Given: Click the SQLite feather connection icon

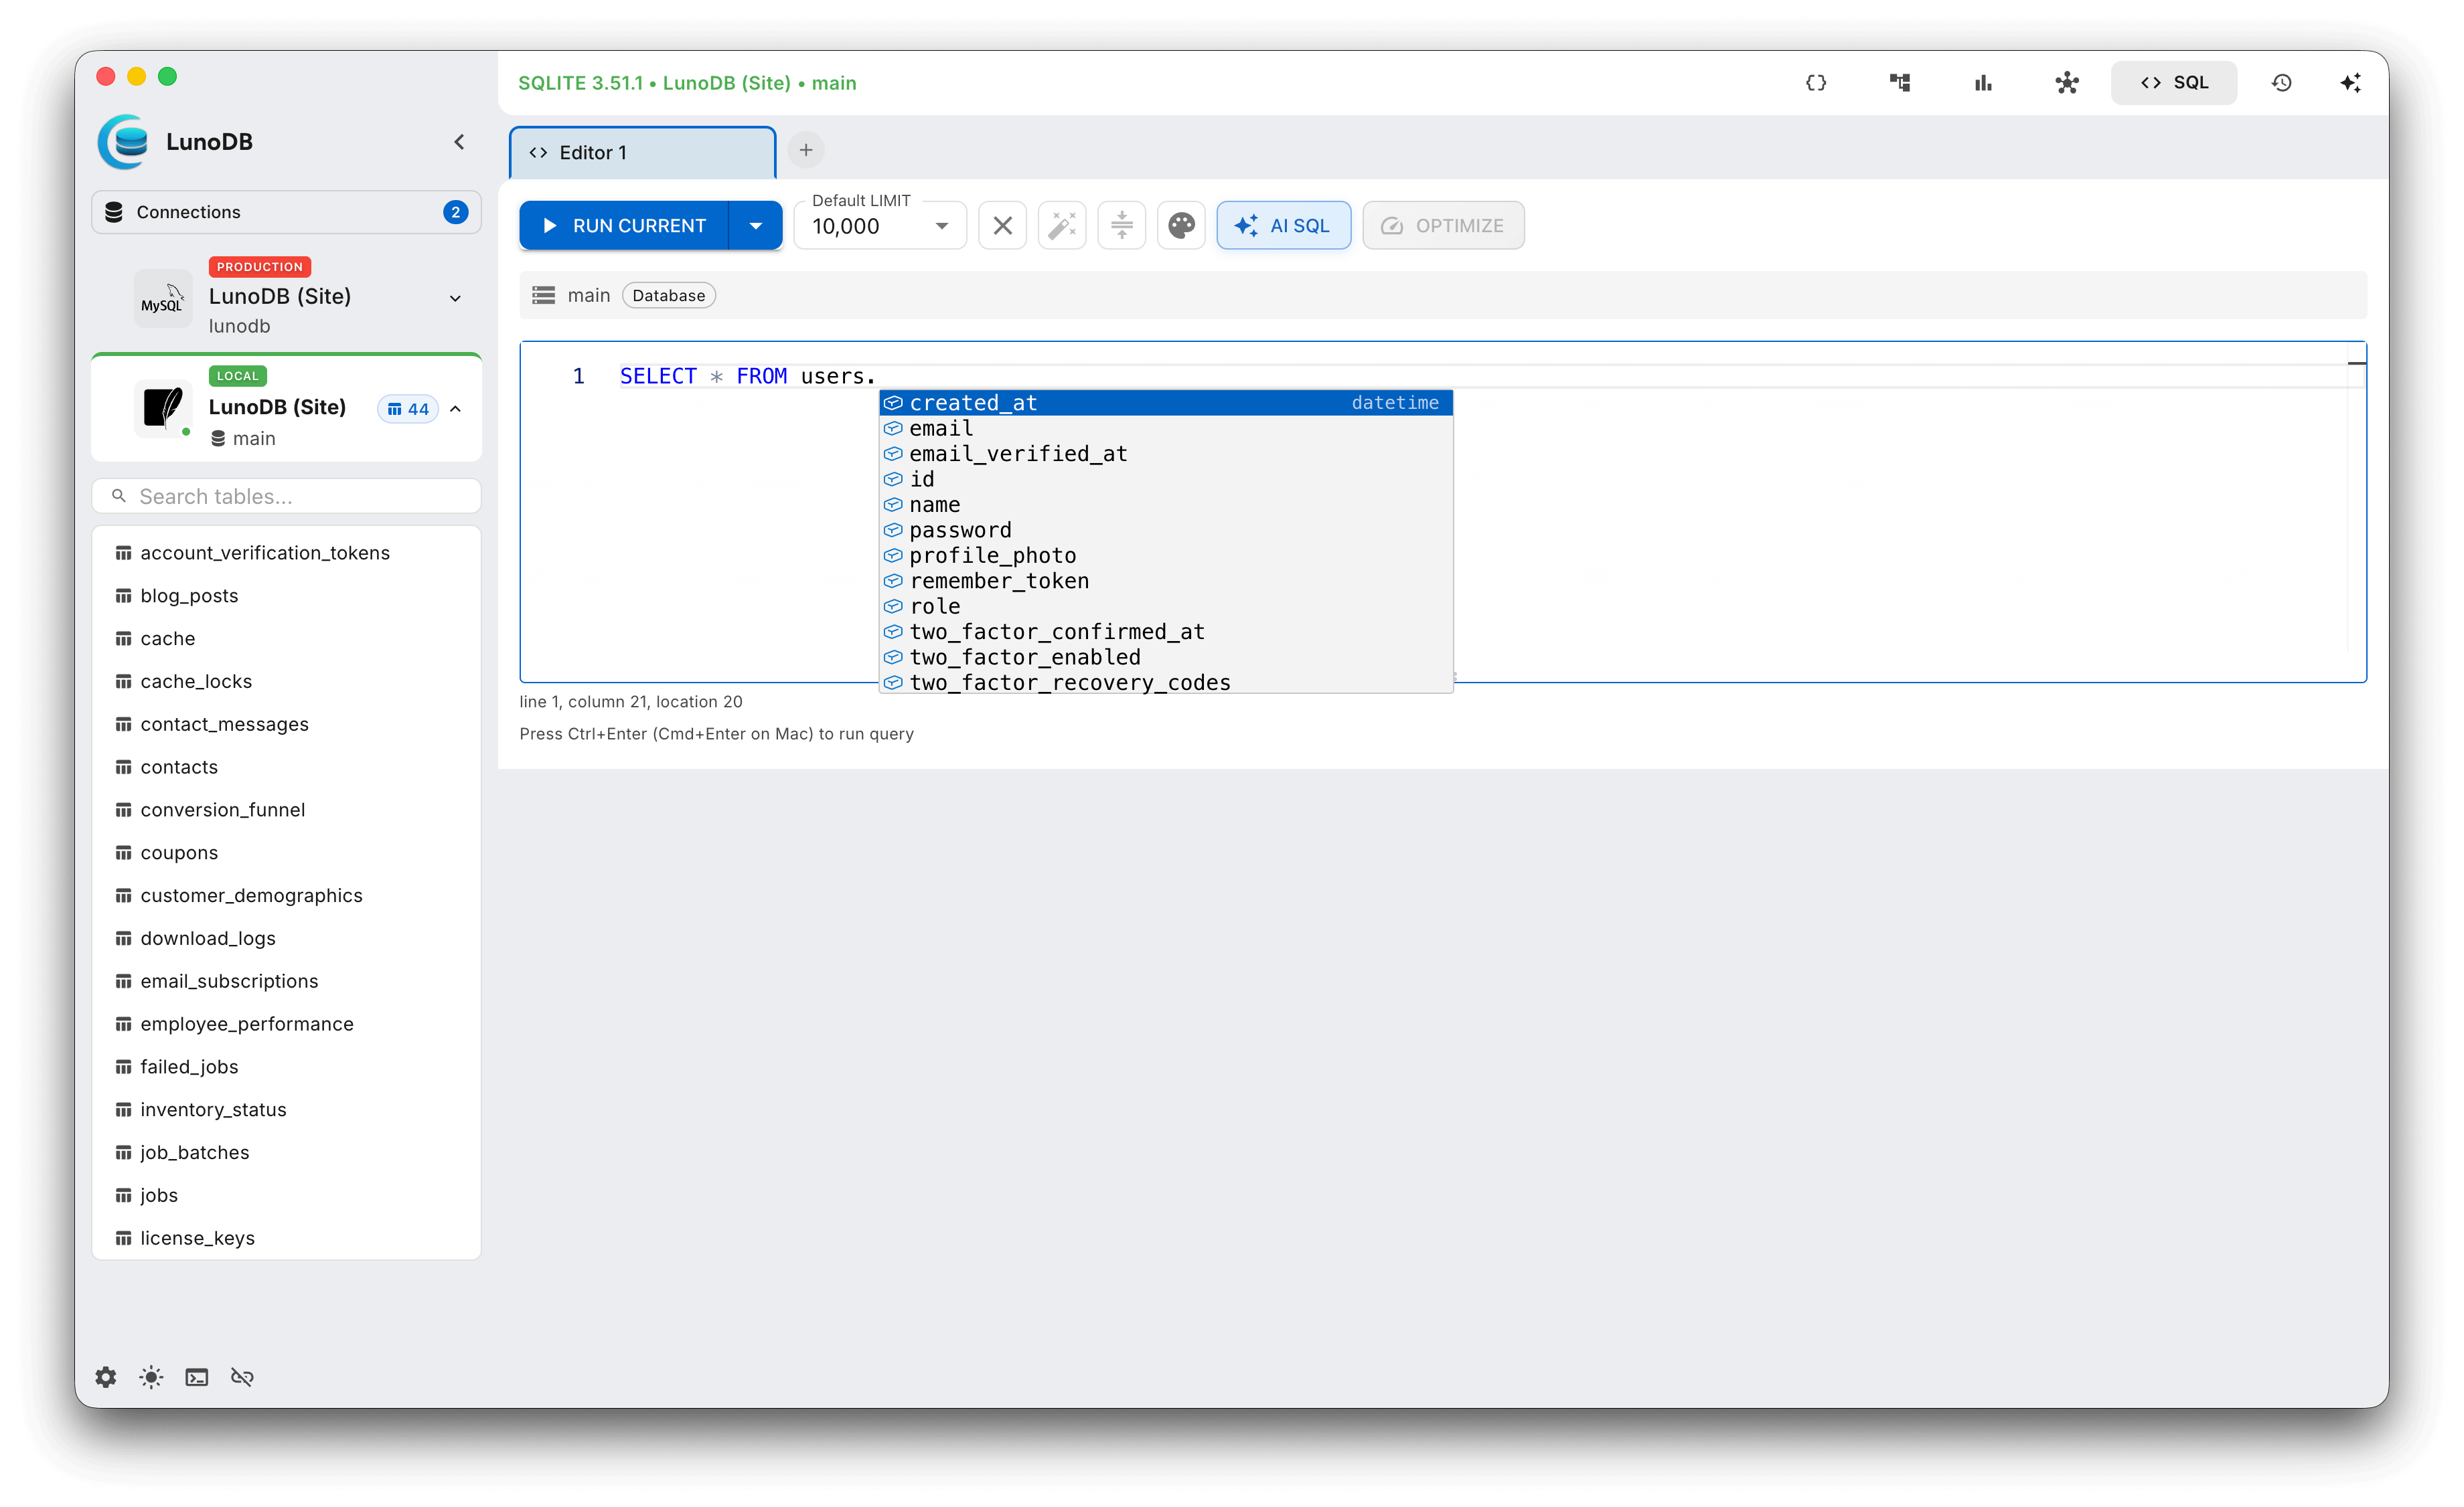Looking at the screenshot, I should (x=163, y=409).
